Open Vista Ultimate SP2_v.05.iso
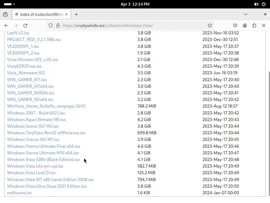The image size is (270, 203). (32, 59)
